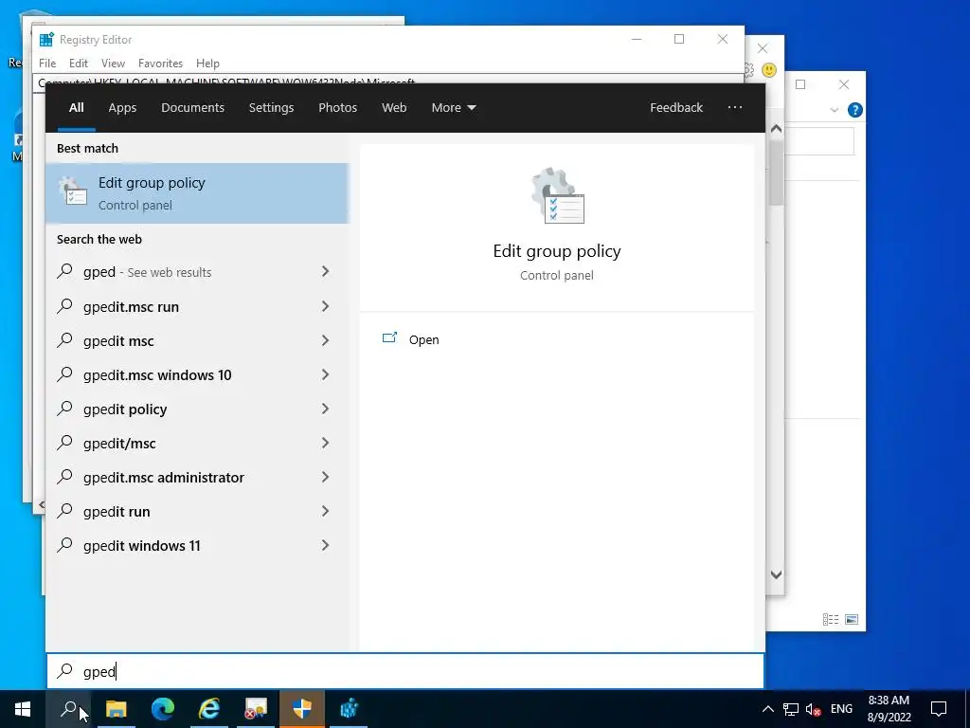
Task: Switch to the All search tab
Action: pos(76,108)
